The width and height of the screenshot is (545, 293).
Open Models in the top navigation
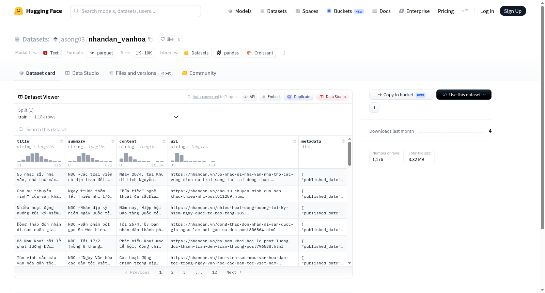pos(240,11)
